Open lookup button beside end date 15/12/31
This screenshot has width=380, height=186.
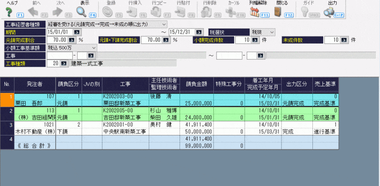(x=199, y=32)
